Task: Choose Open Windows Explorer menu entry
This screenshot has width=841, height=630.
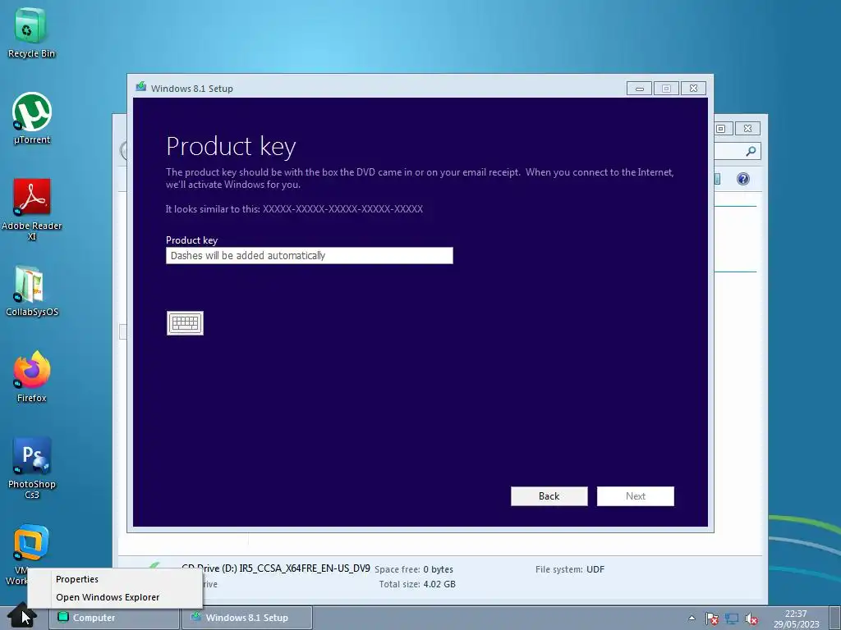Action: tap(108, 597)
